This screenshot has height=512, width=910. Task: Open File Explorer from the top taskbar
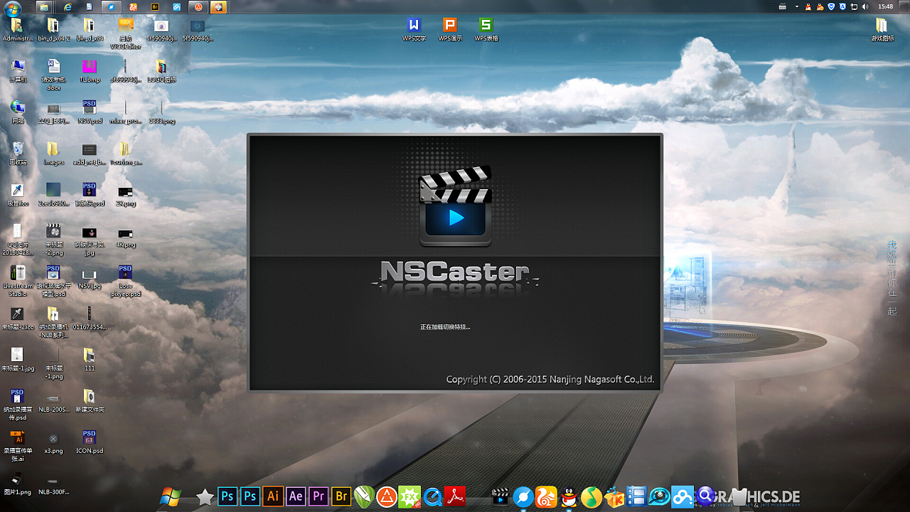[x=43, y=7]
